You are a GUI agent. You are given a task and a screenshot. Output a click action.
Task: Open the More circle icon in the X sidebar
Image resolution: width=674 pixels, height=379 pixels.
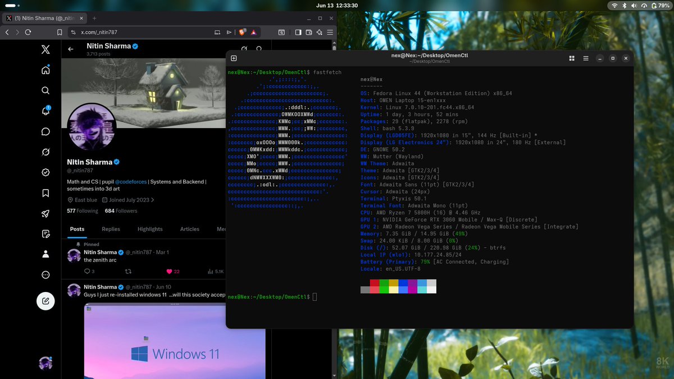(45, 275)
